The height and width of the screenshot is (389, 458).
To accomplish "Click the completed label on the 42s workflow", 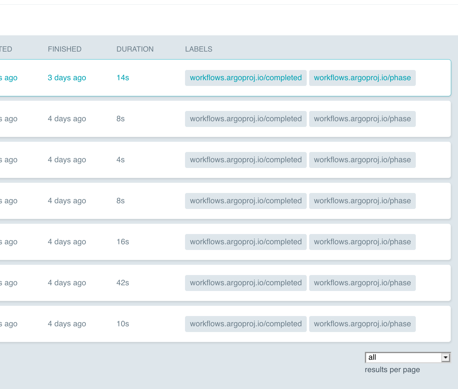I will [x=246, y=283].
